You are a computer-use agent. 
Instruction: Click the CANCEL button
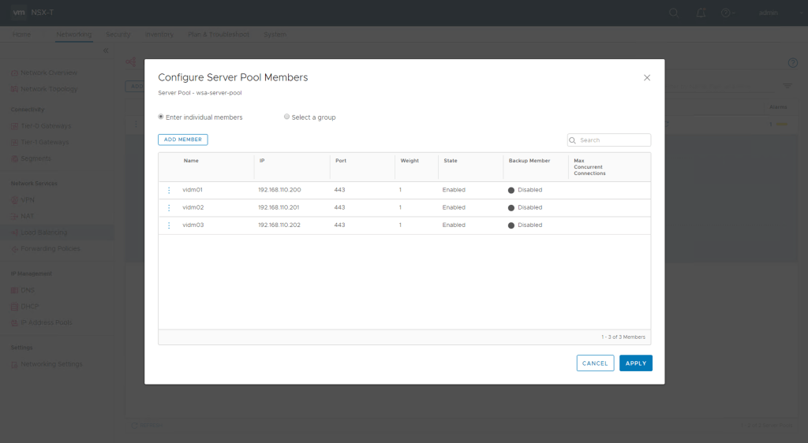[x=595, y=363]
